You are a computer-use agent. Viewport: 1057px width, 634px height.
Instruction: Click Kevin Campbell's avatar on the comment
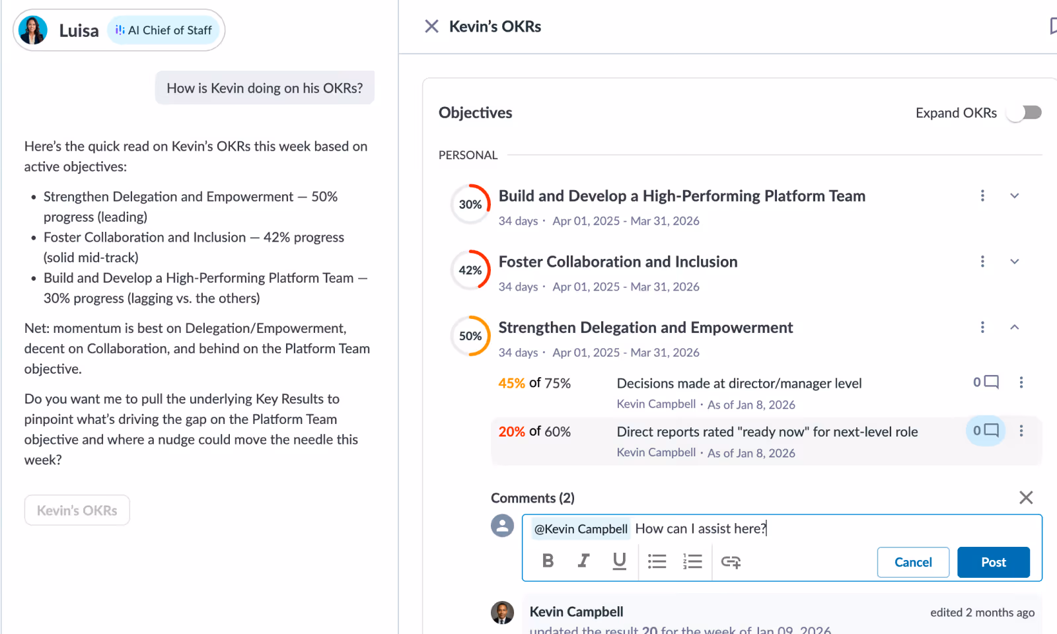(502, 612)
